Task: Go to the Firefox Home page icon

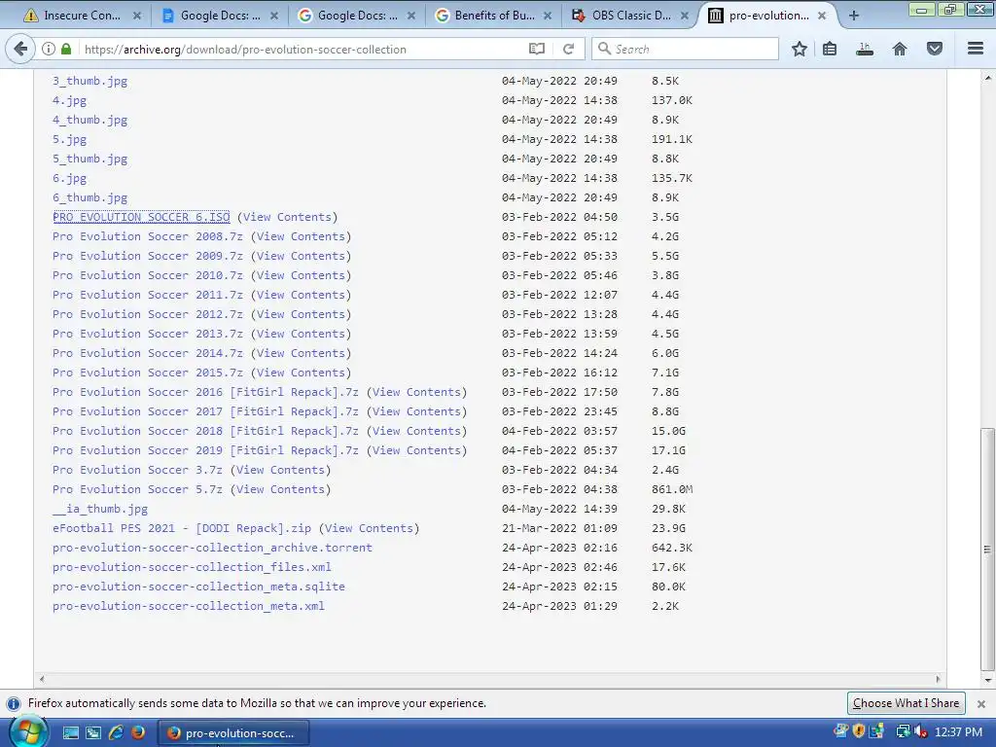Action: point(900,49)
